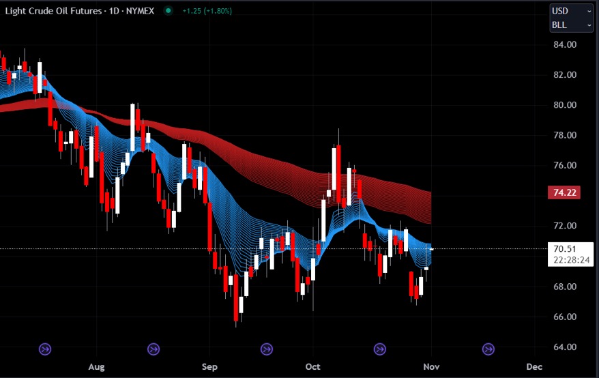Screen dimensions: 599x378
Task: Expand the USD currency dropdown
Action: (x=571, y=11)
